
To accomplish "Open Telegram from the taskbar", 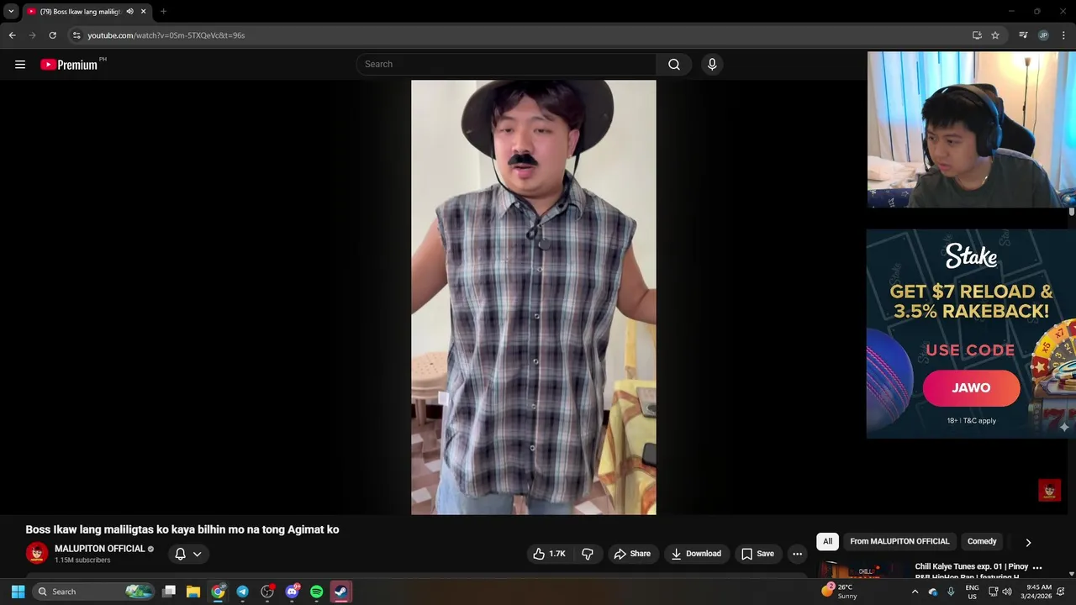I will tap(242, 592).
